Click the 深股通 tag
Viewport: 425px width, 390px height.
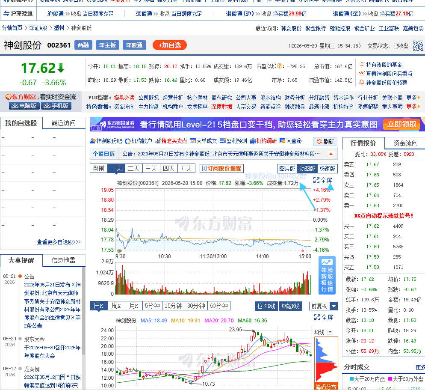coord(134,45)
